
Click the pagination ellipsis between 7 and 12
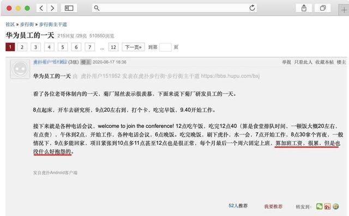(x=102, y=48)
